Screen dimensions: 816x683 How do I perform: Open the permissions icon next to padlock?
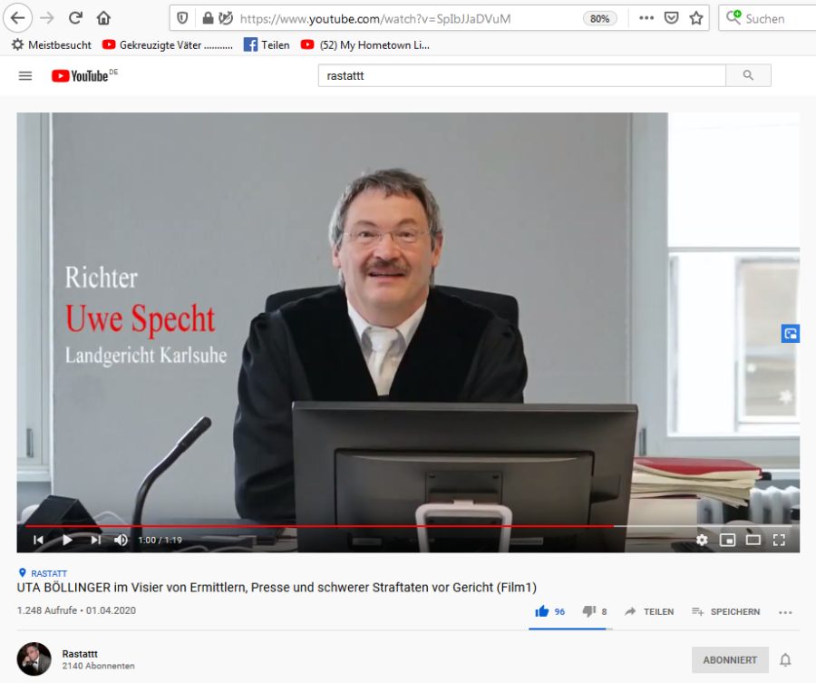click(226, 19)
